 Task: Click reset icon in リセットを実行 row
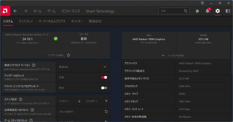click(106, 112)
